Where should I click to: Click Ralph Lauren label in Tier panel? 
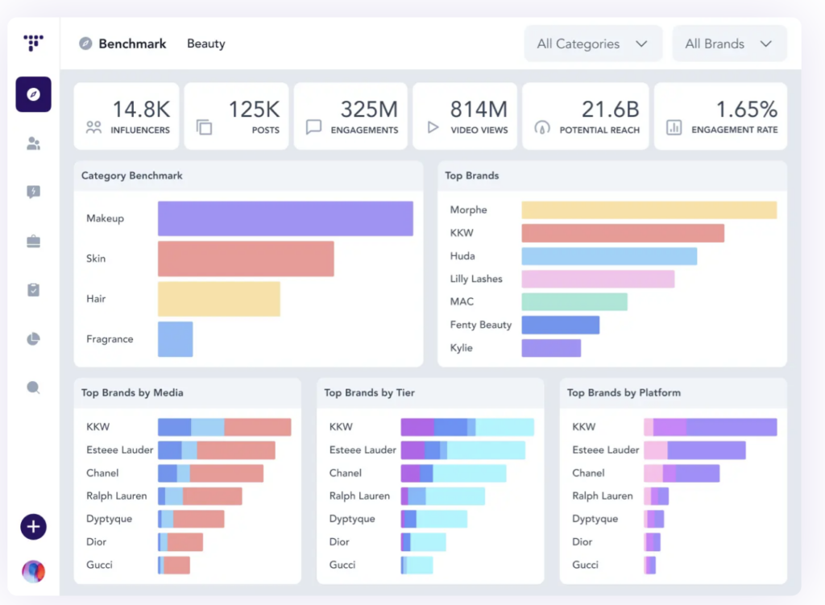(x=359, y=495)
